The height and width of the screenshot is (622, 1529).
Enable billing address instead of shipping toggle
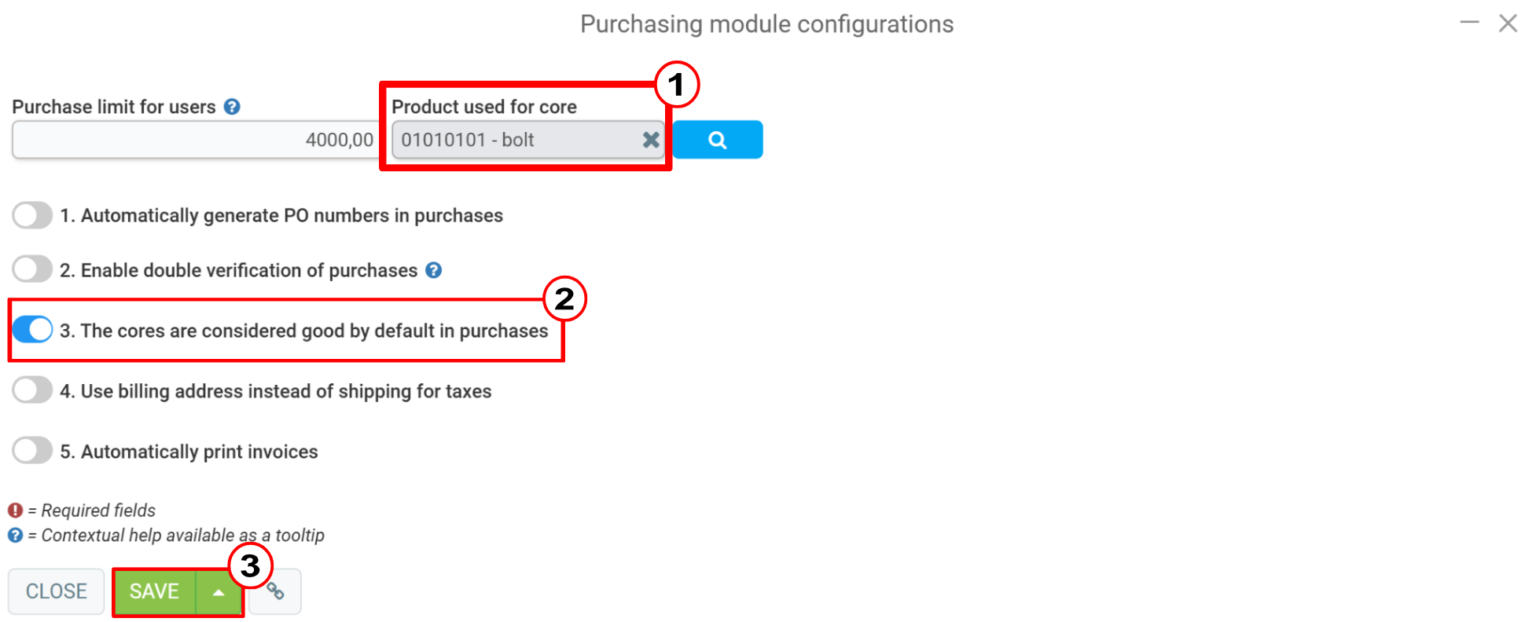pos(31,390)
